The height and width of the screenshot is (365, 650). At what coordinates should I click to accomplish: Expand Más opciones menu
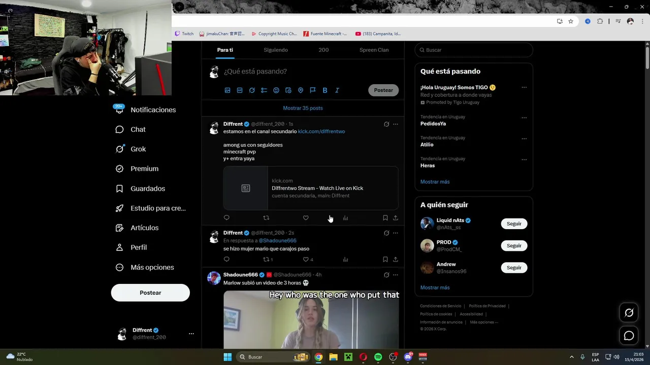coord(145,267)
